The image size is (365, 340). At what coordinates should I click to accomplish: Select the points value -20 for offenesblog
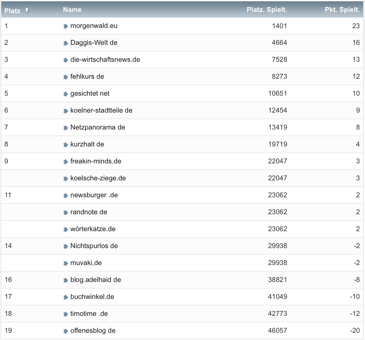(x=355, y=331)
